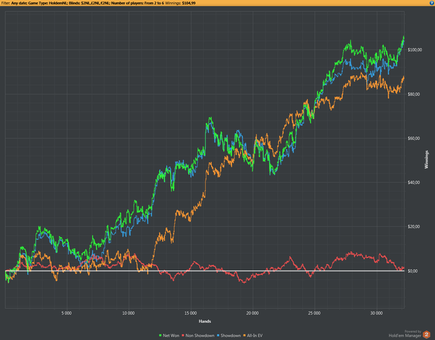435x340 pixels.
Task: Click the 20 000 hands x-axis tick
Action: (252, 313)
